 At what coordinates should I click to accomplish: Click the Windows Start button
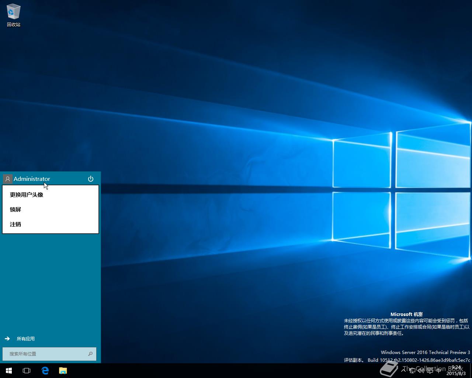tap(9, 371)
